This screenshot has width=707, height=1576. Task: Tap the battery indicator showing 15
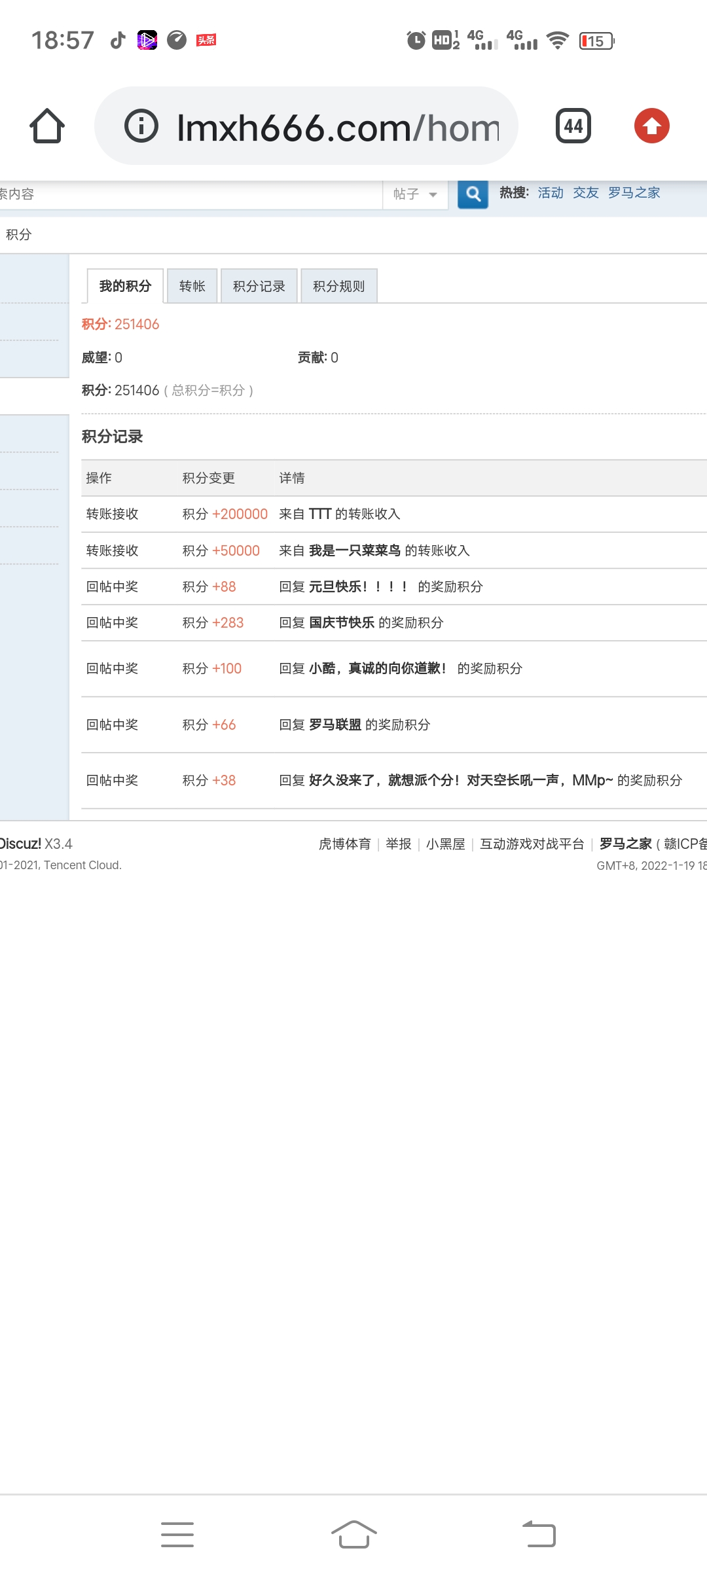(596, 41)
